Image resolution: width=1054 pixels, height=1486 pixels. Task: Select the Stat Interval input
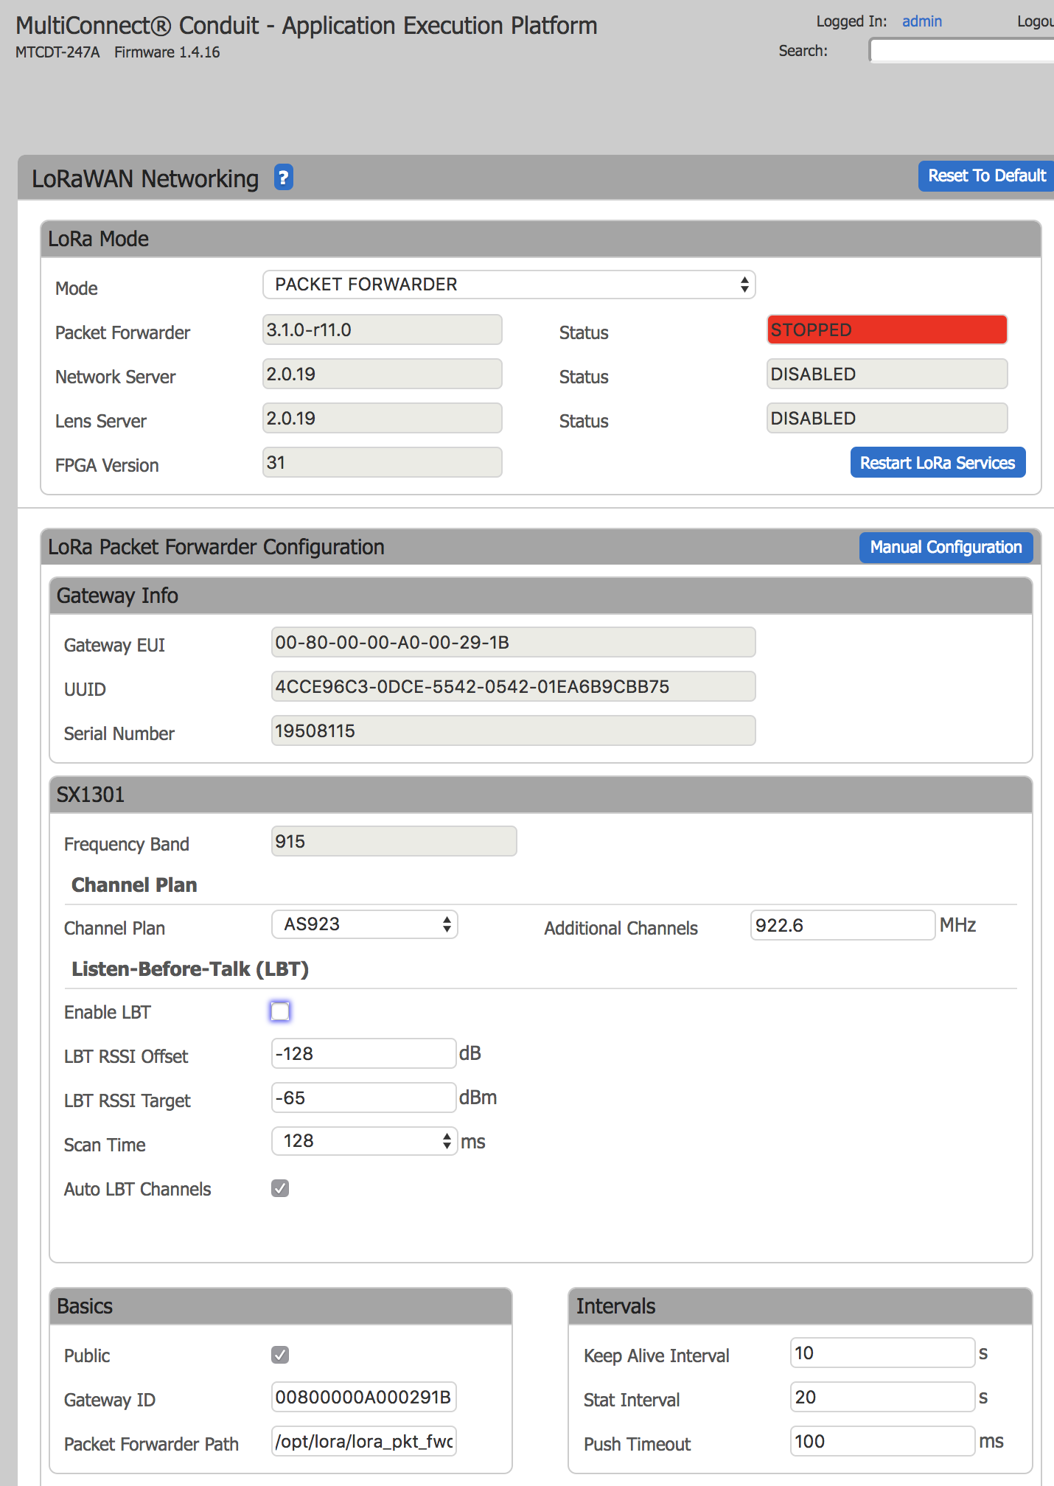(x=882, y=1397)
